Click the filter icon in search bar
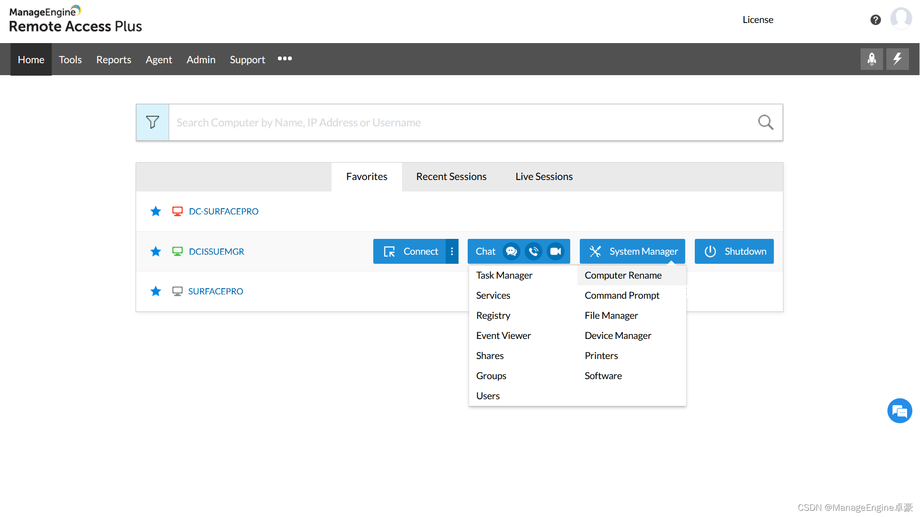This screenshot has height=517, width=920. point(152,122)
